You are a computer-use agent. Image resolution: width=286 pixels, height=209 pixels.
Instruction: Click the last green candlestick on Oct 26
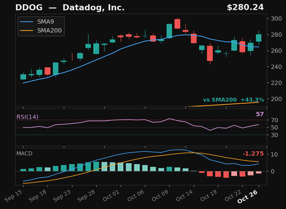click(x=259, y=38)
